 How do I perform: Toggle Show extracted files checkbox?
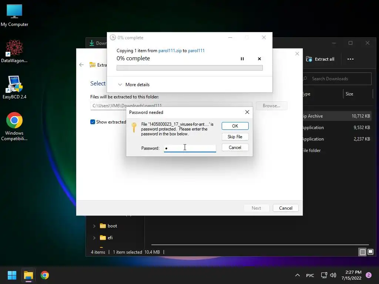[x=93, y=122]
